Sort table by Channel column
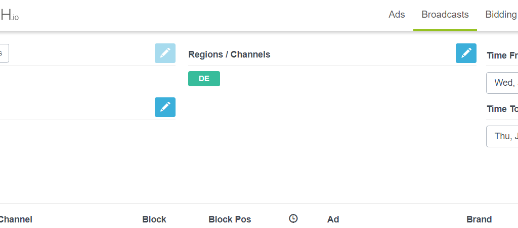This screenshot has width=518, height=228. 16,219
